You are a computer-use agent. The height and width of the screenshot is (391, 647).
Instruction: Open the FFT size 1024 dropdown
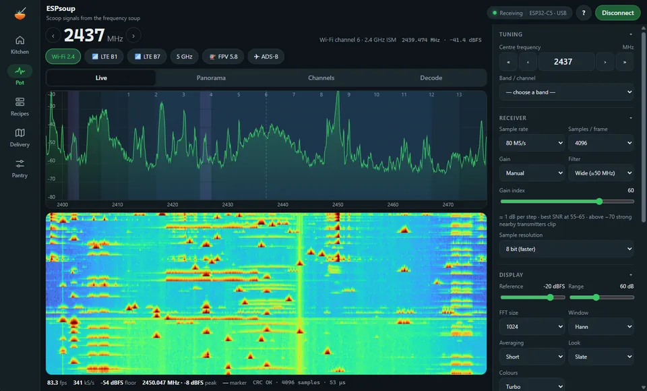(532, 326)
